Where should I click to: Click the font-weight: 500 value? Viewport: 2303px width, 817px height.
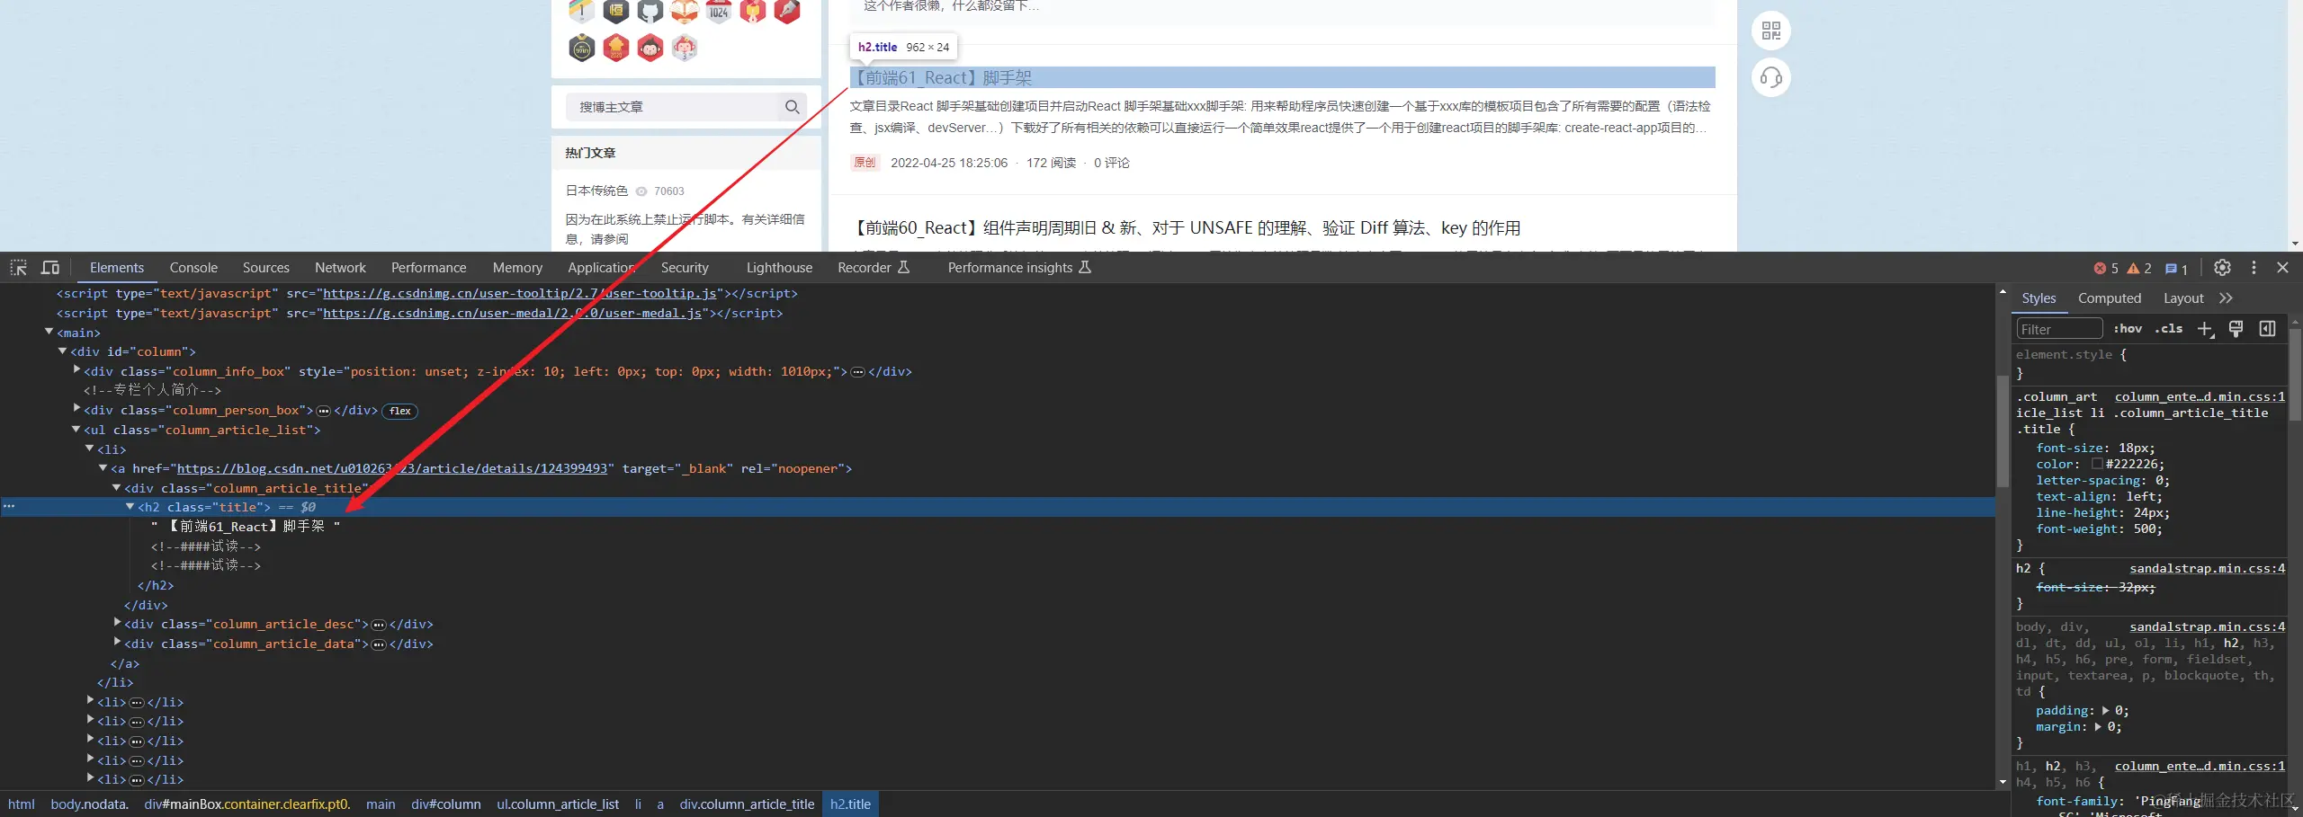[x=2146, y=529]
